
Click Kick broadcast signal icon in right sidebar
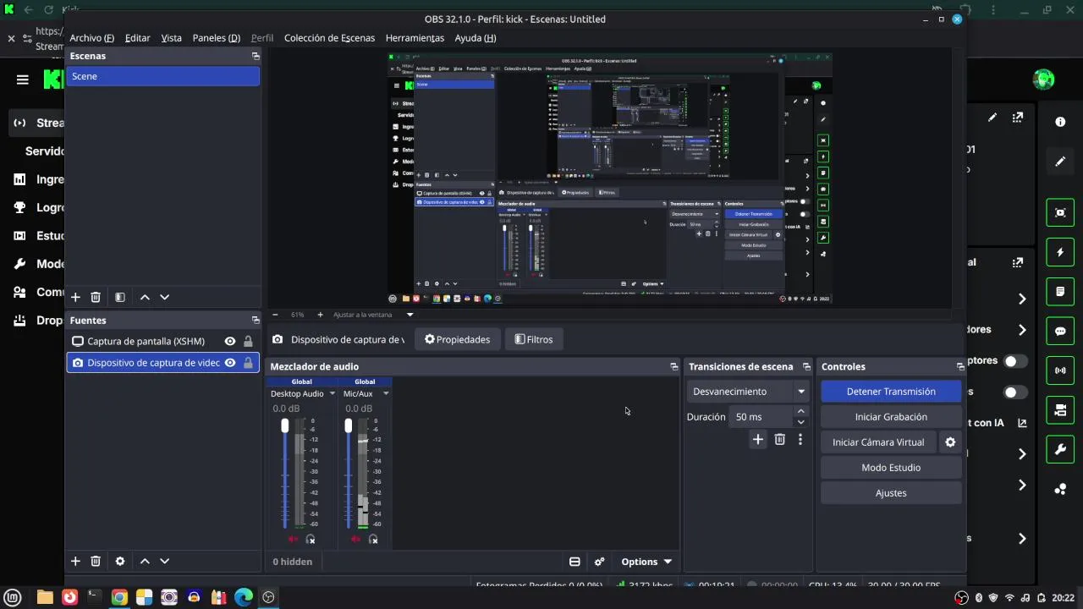[x=1060, y=370]
